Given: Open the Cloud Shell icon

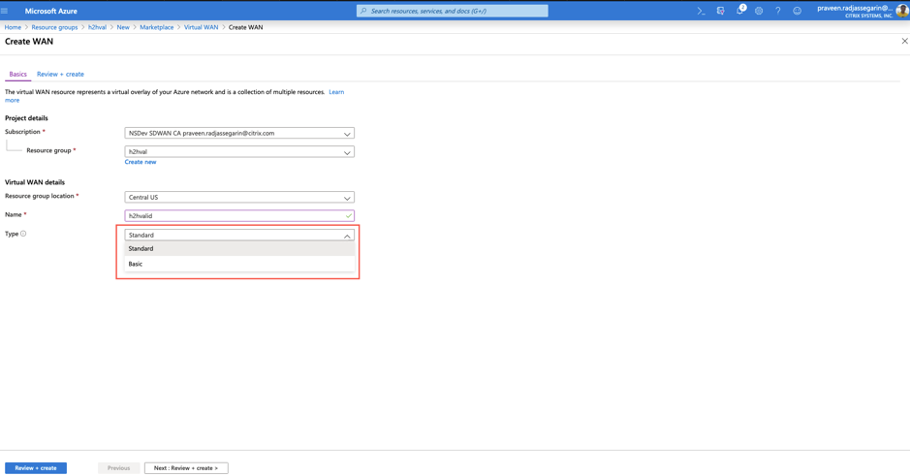Looking at the screenshot, I should [x=701, y=11].
